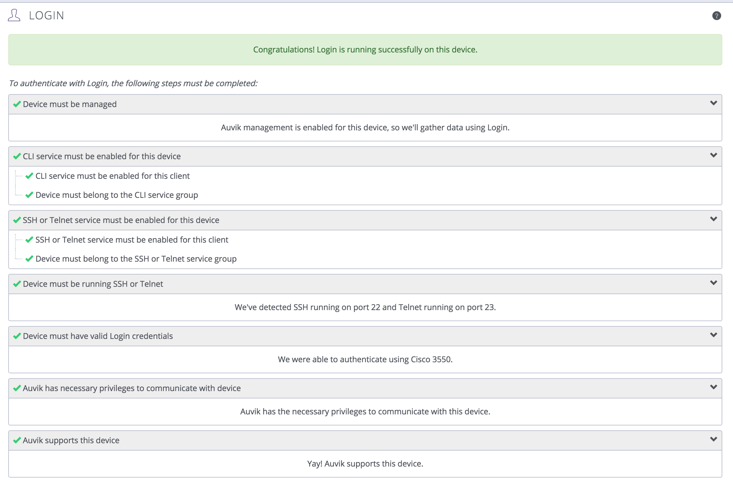Collapse SSH or Telnet service section chevron

point(713,219)
